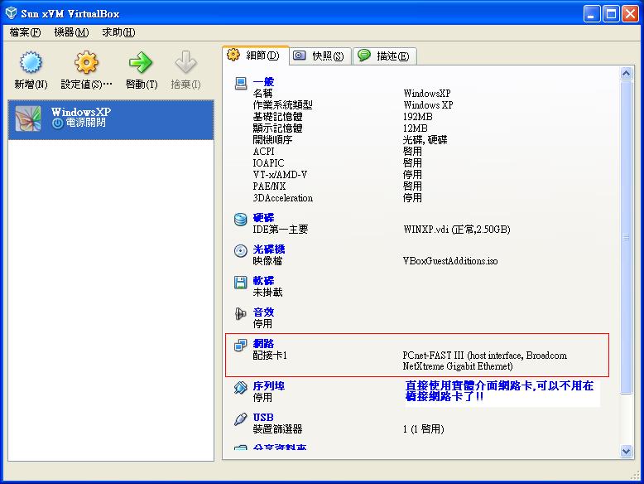Click the floppy (軟碟) diskette icon
Viewport: 644px width, 484px height.
[241, 282]
